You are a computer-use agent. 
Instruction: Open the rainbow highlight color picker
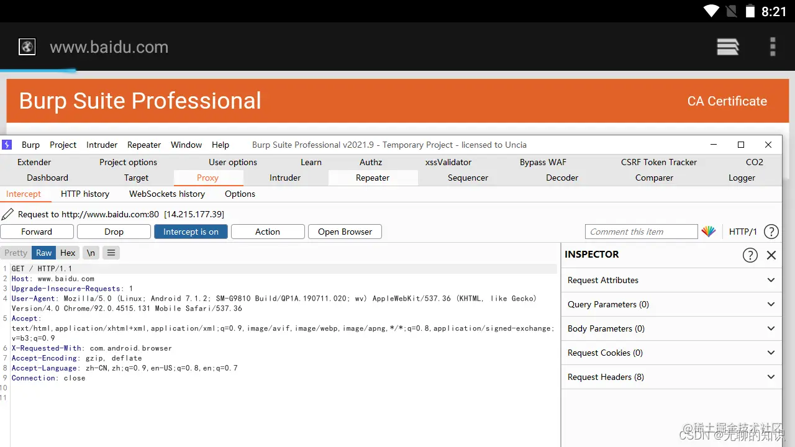[x=709, y=232]
